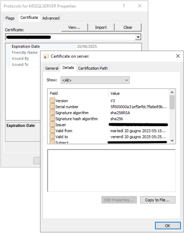Screen dimensions: 186x234
Task: Select the Valid to row
Action: (109, 137)
